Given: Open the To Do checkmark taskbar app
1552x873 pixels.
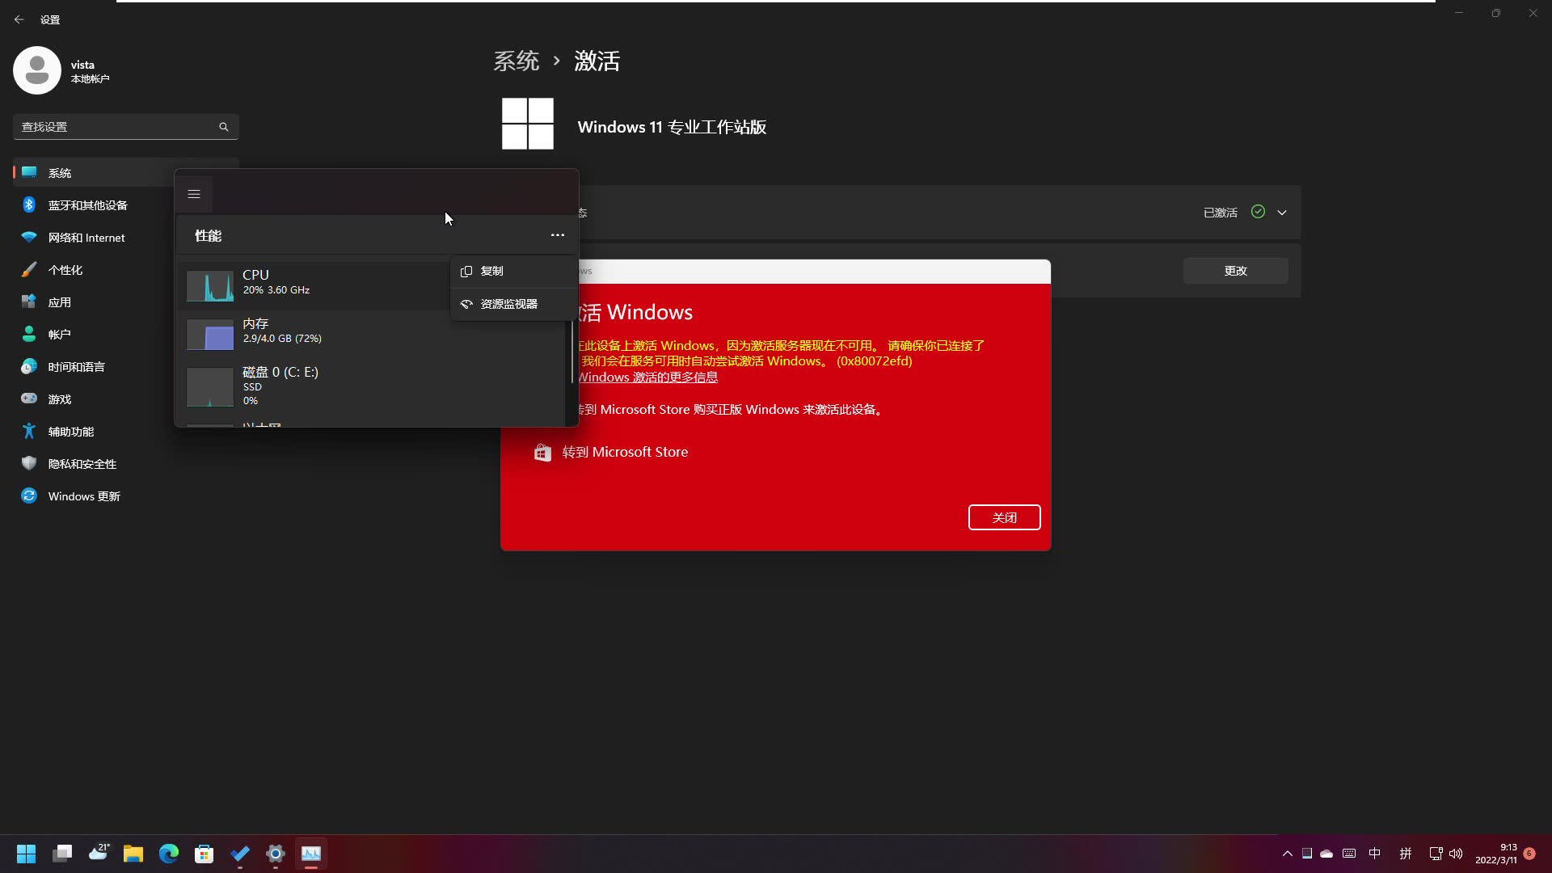Looking at the screenshot, I should click(x=240, y=854).
